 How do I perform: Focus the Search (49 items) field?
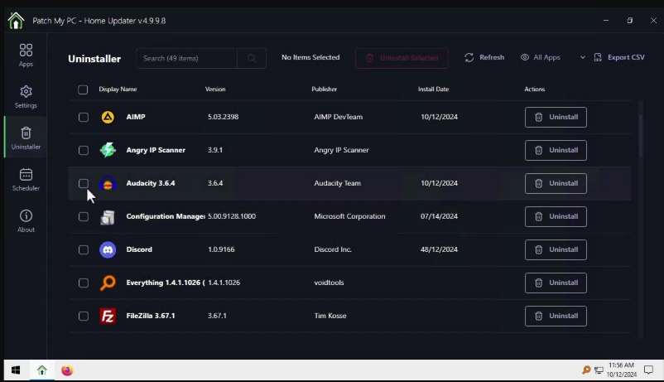coord(188,58)
